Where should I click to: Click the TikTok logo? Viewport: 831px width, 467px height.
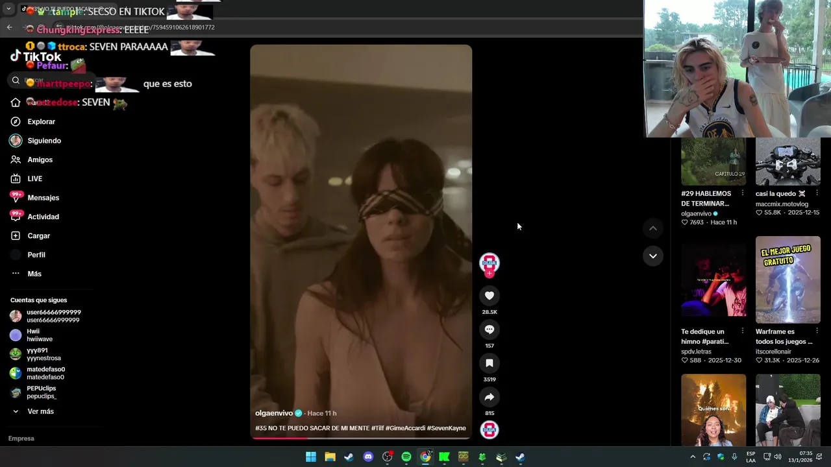[x=36, y=56]
